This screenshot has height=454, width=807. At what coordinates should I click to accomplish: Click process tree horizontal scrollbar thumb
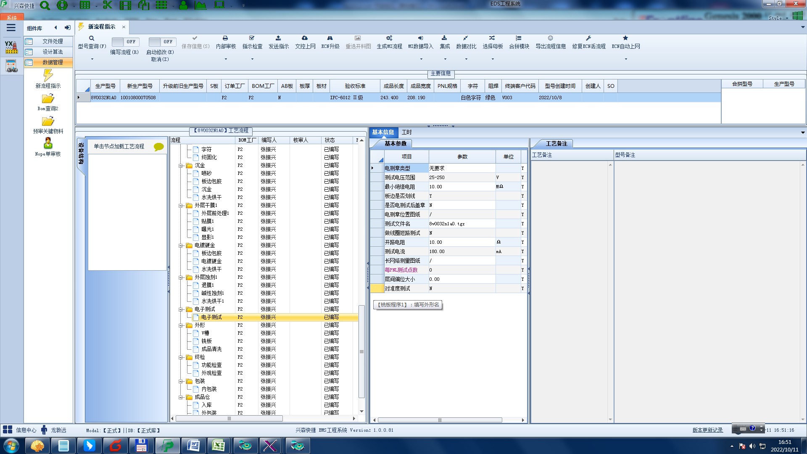(229, 419)
